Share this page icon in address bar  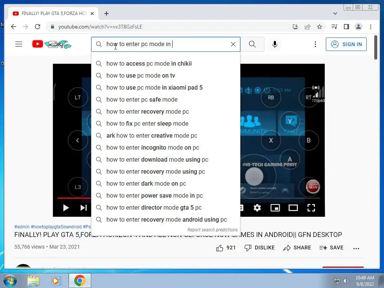click(x=307, y=27)
